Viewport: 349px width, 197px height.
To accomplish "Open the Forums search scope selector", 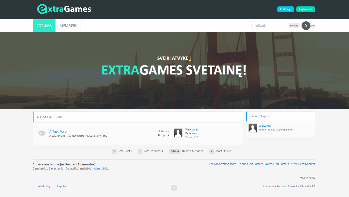I will click(x=294, y=26).
